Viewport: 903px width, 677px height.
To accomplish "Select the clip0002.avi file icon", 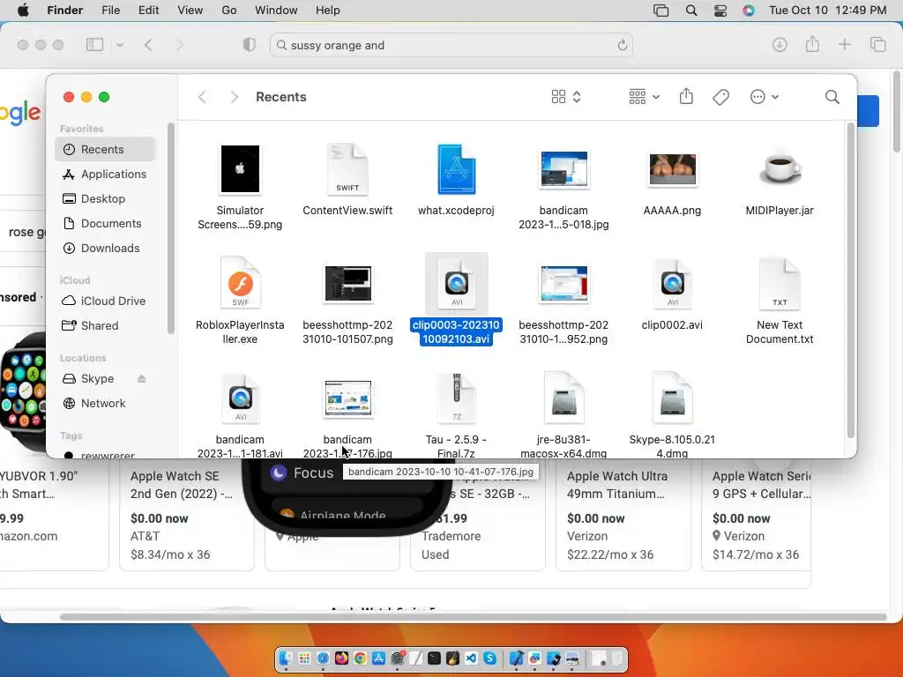I will pos(672,283).
